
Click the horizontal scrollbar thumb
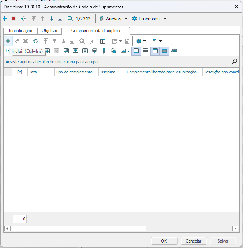78,229
